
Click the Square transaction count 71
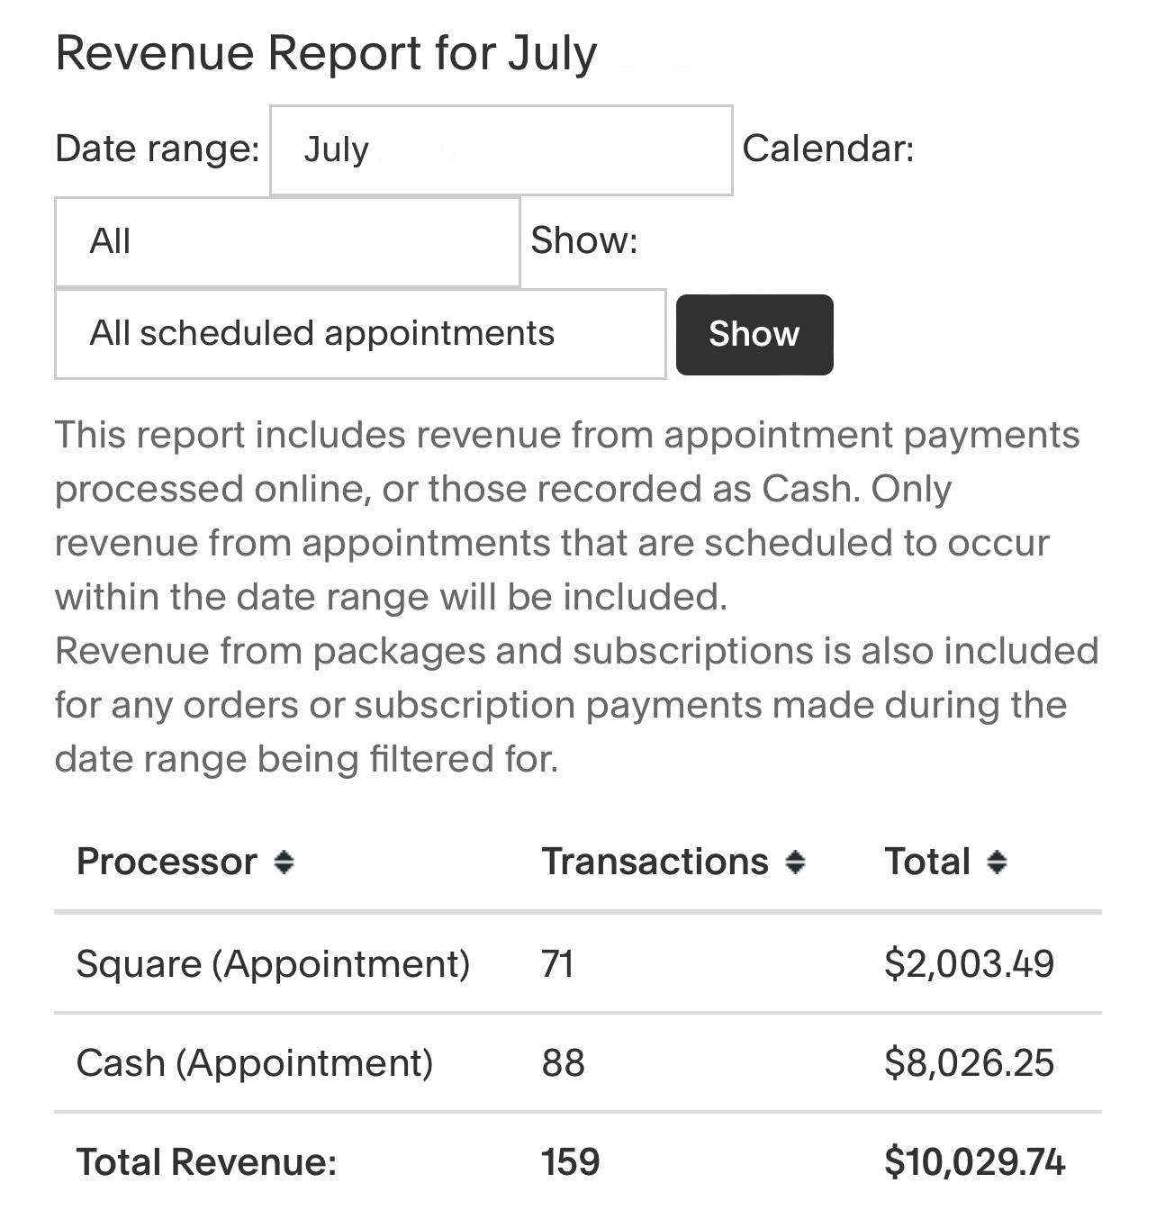pyautogui.click(x=557, y=963)
